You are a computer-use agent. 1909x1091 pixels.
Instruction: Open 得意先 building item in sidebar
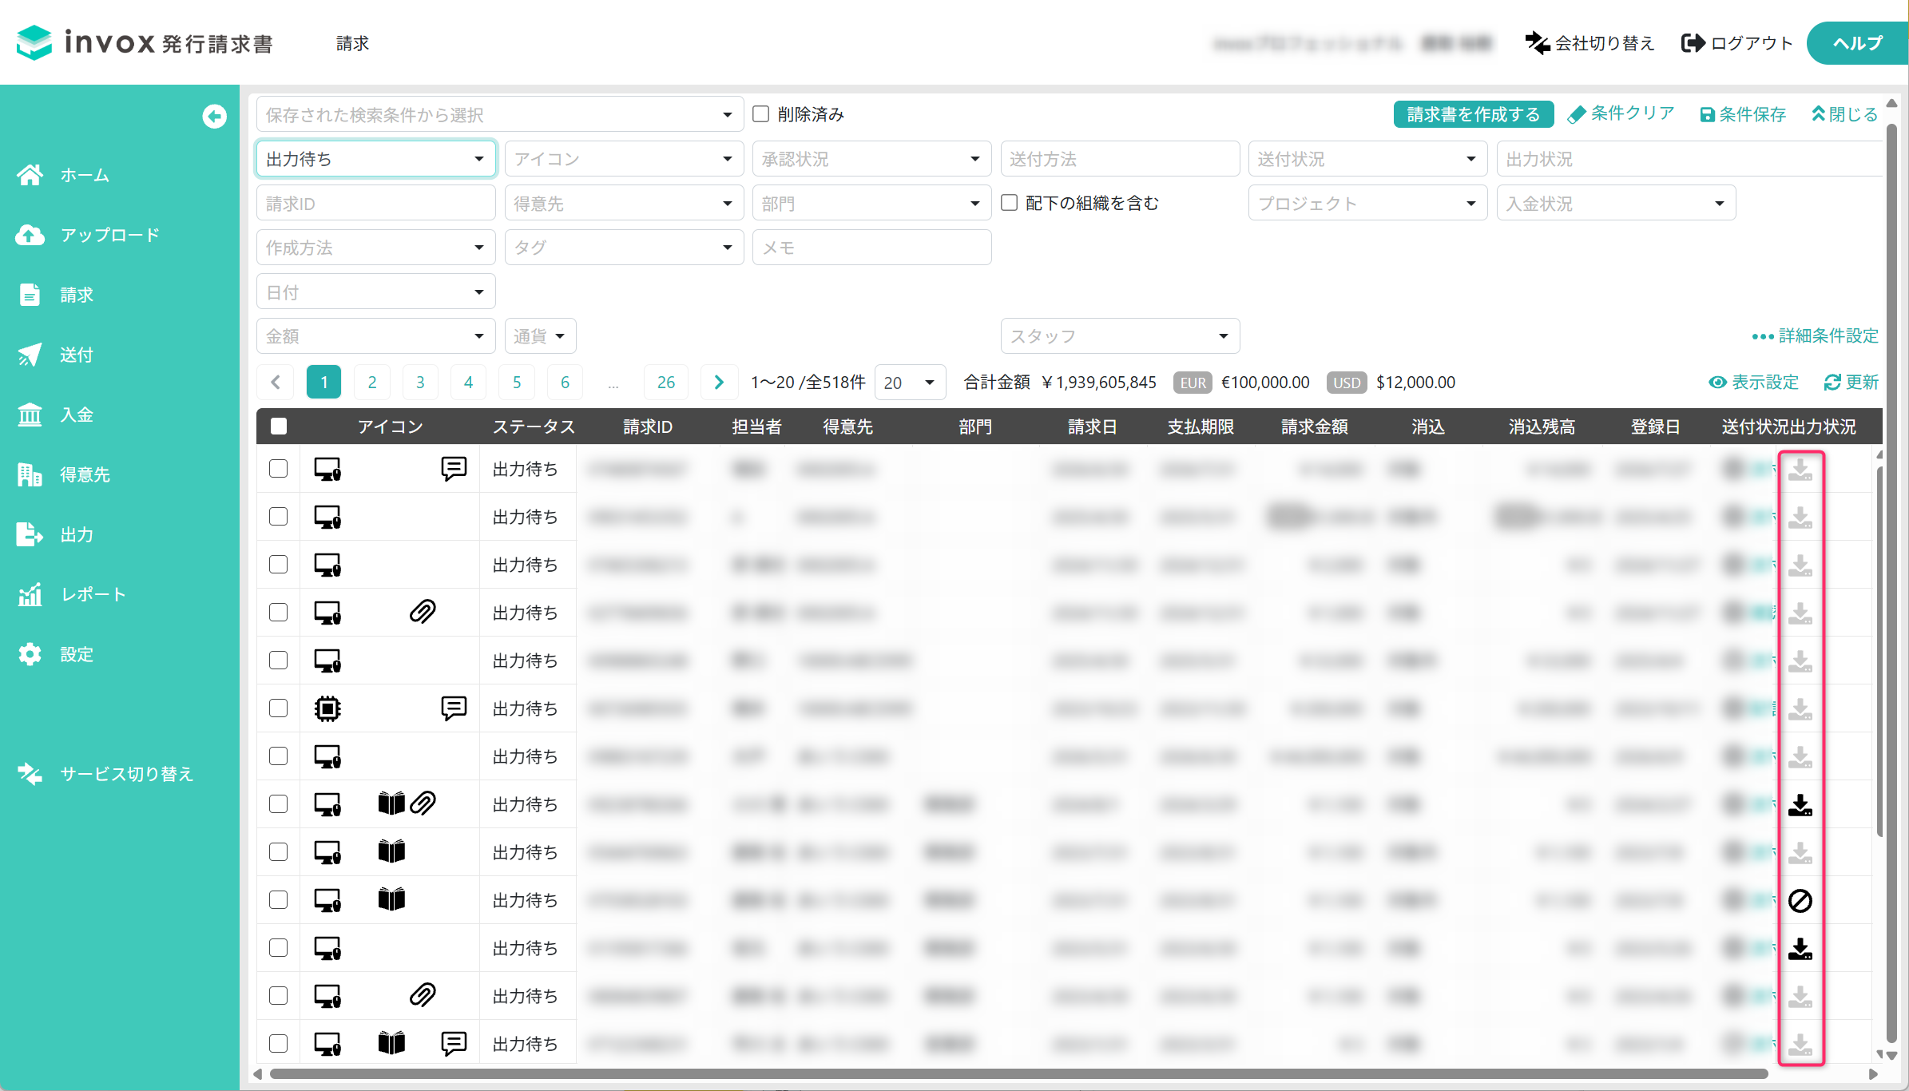pos(63,474)
